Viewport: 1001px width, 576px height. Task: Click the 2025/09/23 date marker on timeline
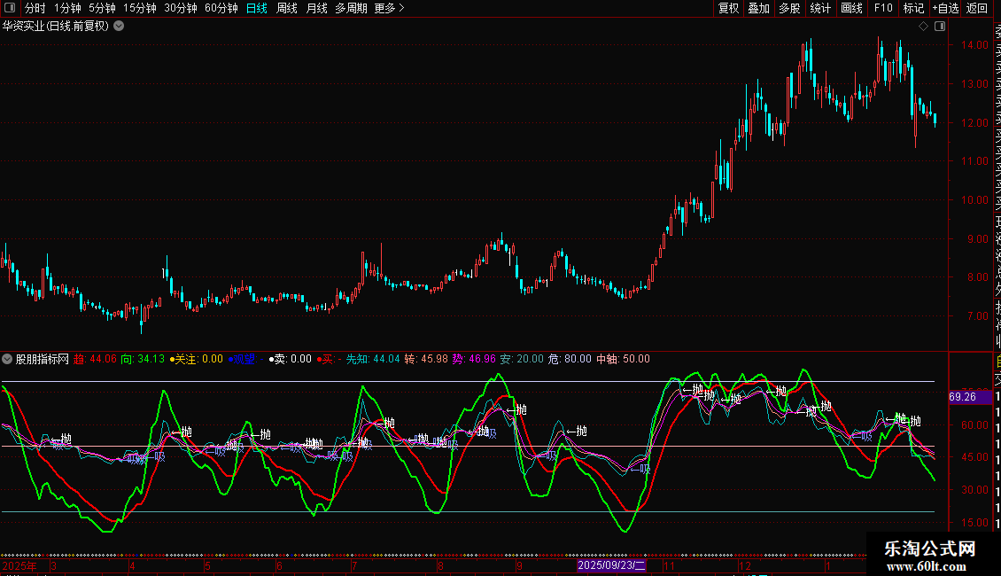pos(611,564)
